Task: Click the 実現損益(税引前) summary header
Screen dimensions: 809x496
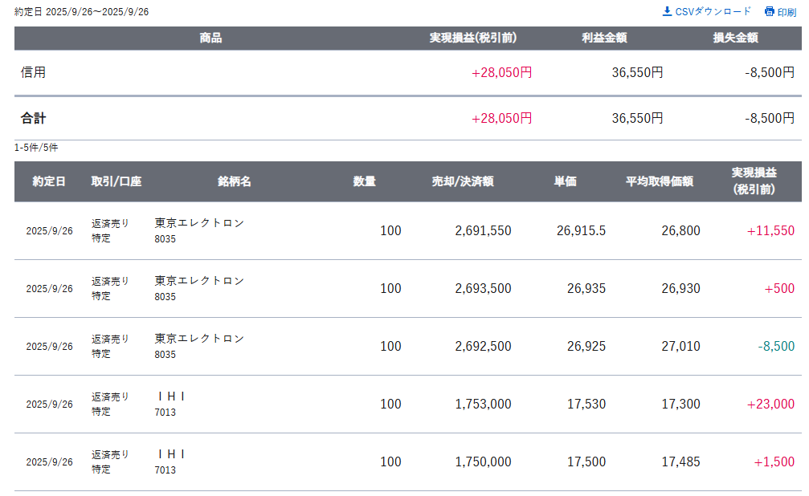Action: pyautogui.click(x=472, y=38)
